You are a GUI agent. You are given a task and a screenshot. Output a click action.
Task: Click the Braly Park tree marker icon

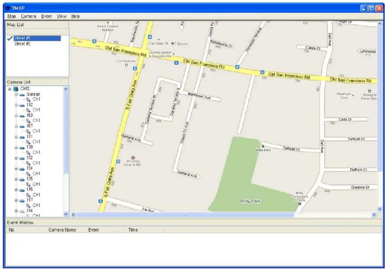[263, 146]
